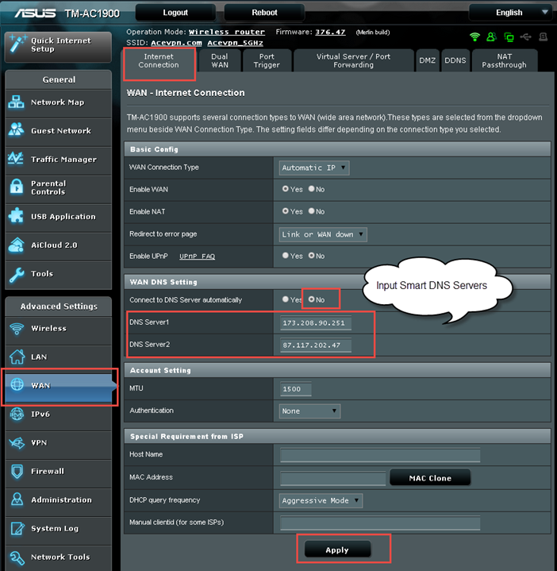The height and width of the screenshot is (571, 557).
Task: Click the MAC Address input field
Action: (333, 478)
